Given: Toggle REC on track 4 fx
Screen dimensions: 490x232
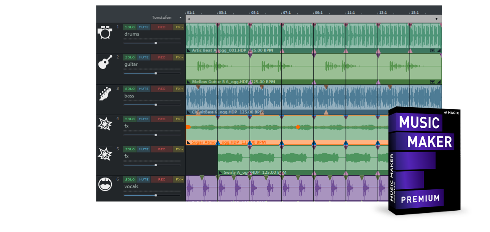Looking at the screenshot, I should click(162, 119).
